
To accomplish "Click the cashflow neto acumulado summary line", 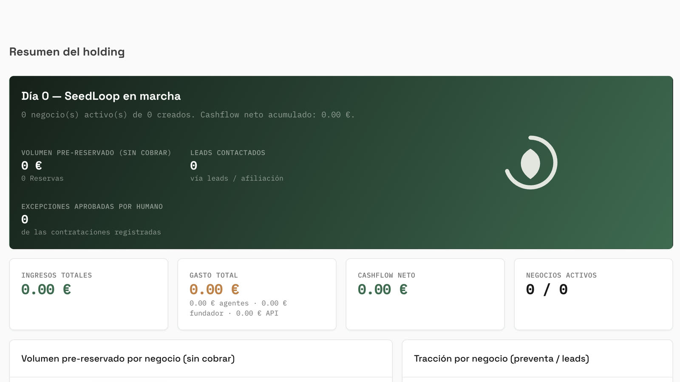I will pos(188,115).
